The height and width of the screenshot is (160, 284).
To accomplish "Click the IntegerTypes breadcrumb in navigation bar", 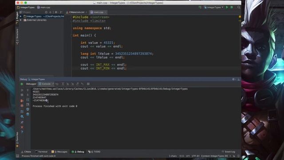I will [26, 8].
